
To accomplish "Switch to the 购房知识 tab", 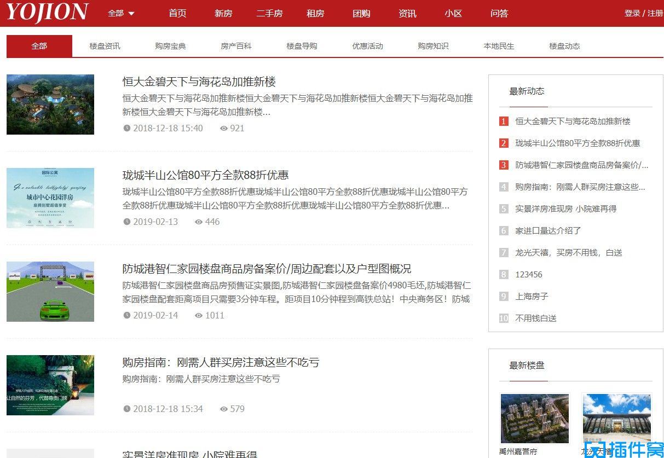I will (434, 46).
